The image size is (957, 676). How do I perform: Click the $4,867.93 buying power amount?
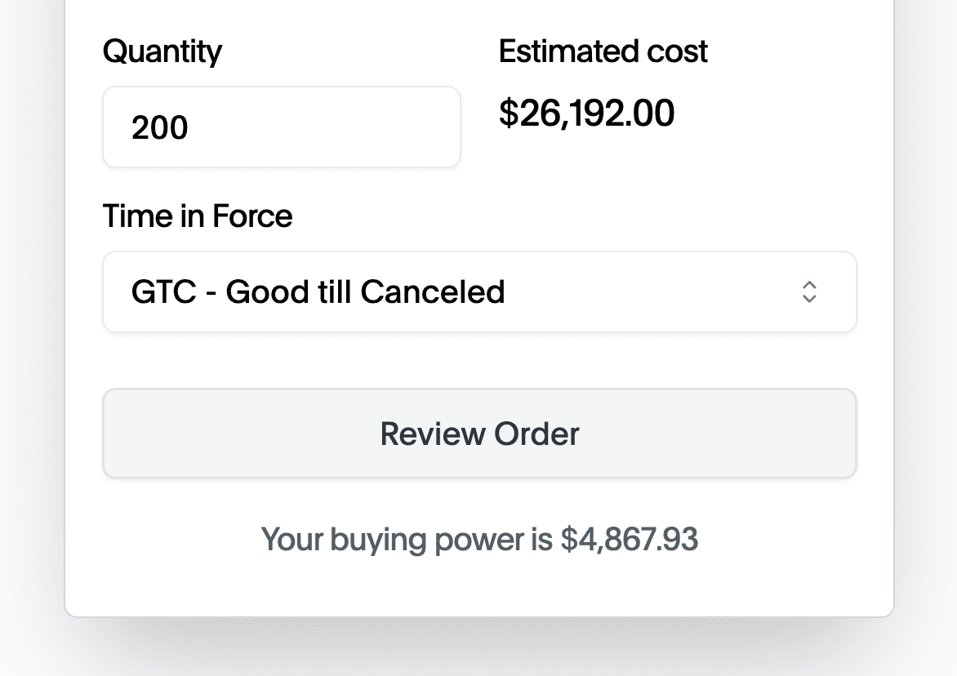[x=629, y=540]
